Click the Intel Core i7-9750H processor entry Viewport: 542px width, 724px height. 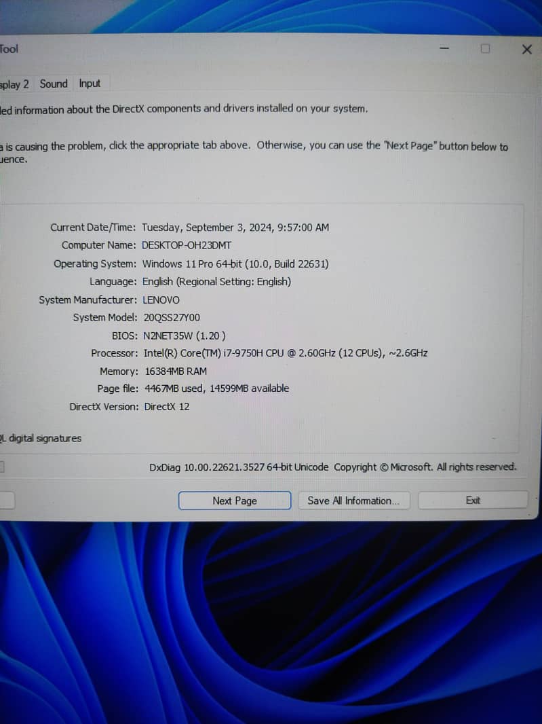click(x=285, y=353)
